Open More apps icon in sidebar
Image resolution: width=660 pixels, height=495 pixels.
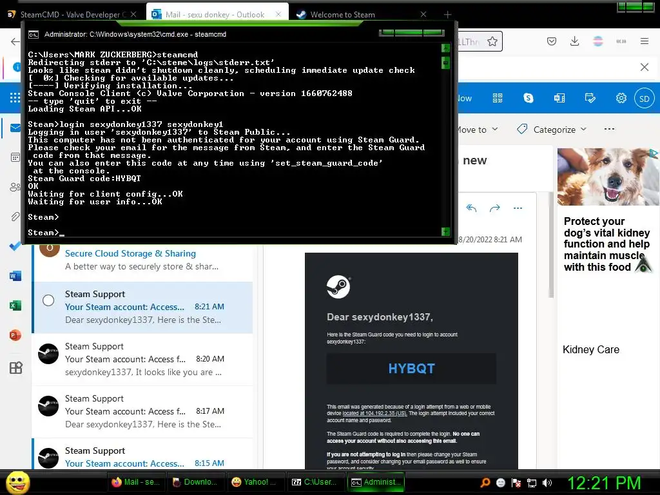[x=15, y=368]
